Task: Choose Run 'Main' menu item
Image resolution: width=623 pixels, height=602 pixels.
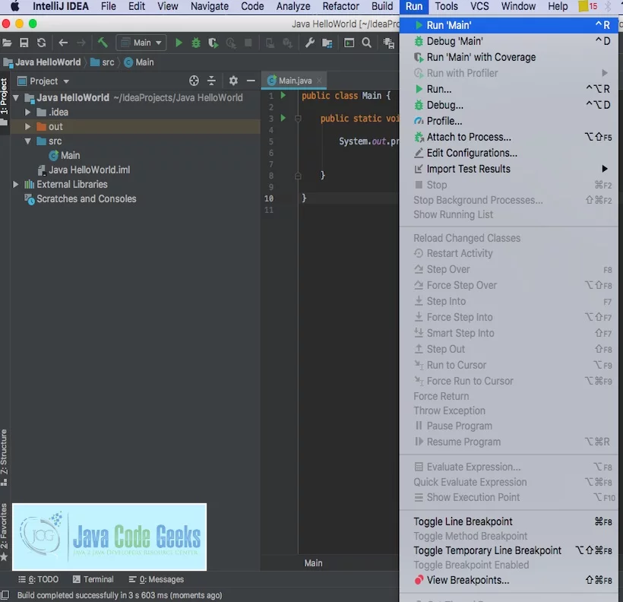Action: click(508, 25)
